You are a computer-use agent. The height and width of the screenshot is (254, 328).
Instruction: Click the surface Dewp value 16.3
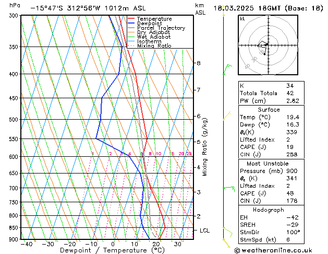click(x=293, y=125)
